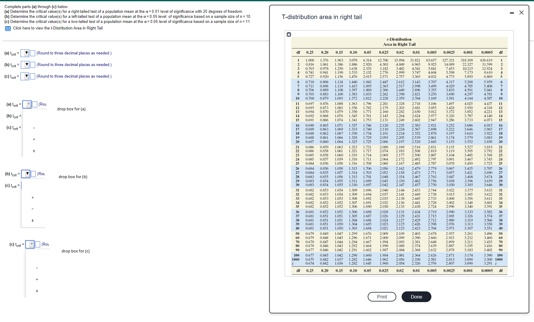This screenshot has width=534, height=322.
Task: Click the answer input box for part (a)
Action: coord(32,53)
